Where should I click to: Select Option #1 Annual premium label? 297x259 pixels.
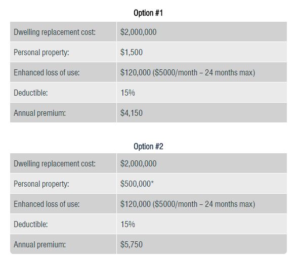tap(40, 113)
